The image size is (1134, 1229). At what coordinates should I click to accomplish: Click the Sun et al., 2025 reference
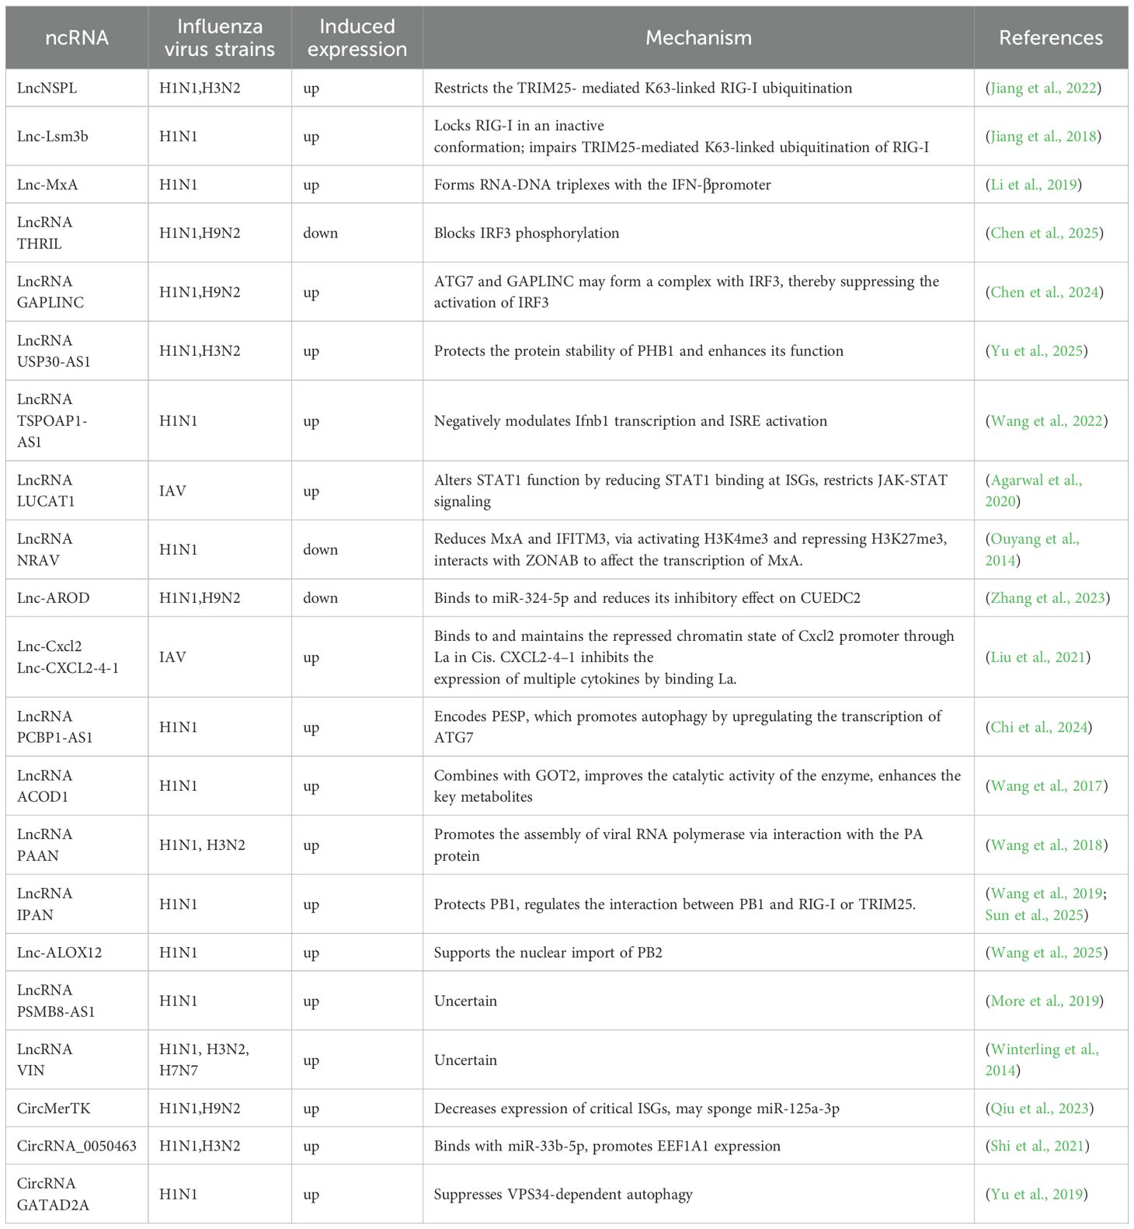(1034, 915)
